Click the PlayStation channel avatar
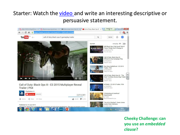This screenshot has height=135, width=180. (22, 93)
